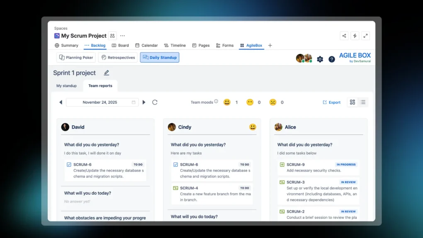Click "I did some tasks below" text

click(297, 153)
